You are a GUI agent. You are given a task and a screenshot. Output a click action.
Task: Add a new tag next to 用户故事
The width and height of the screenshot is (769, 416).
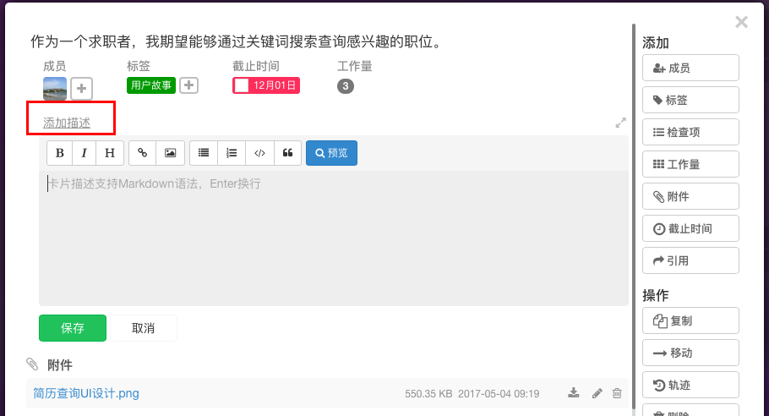(x=188, y=85)
